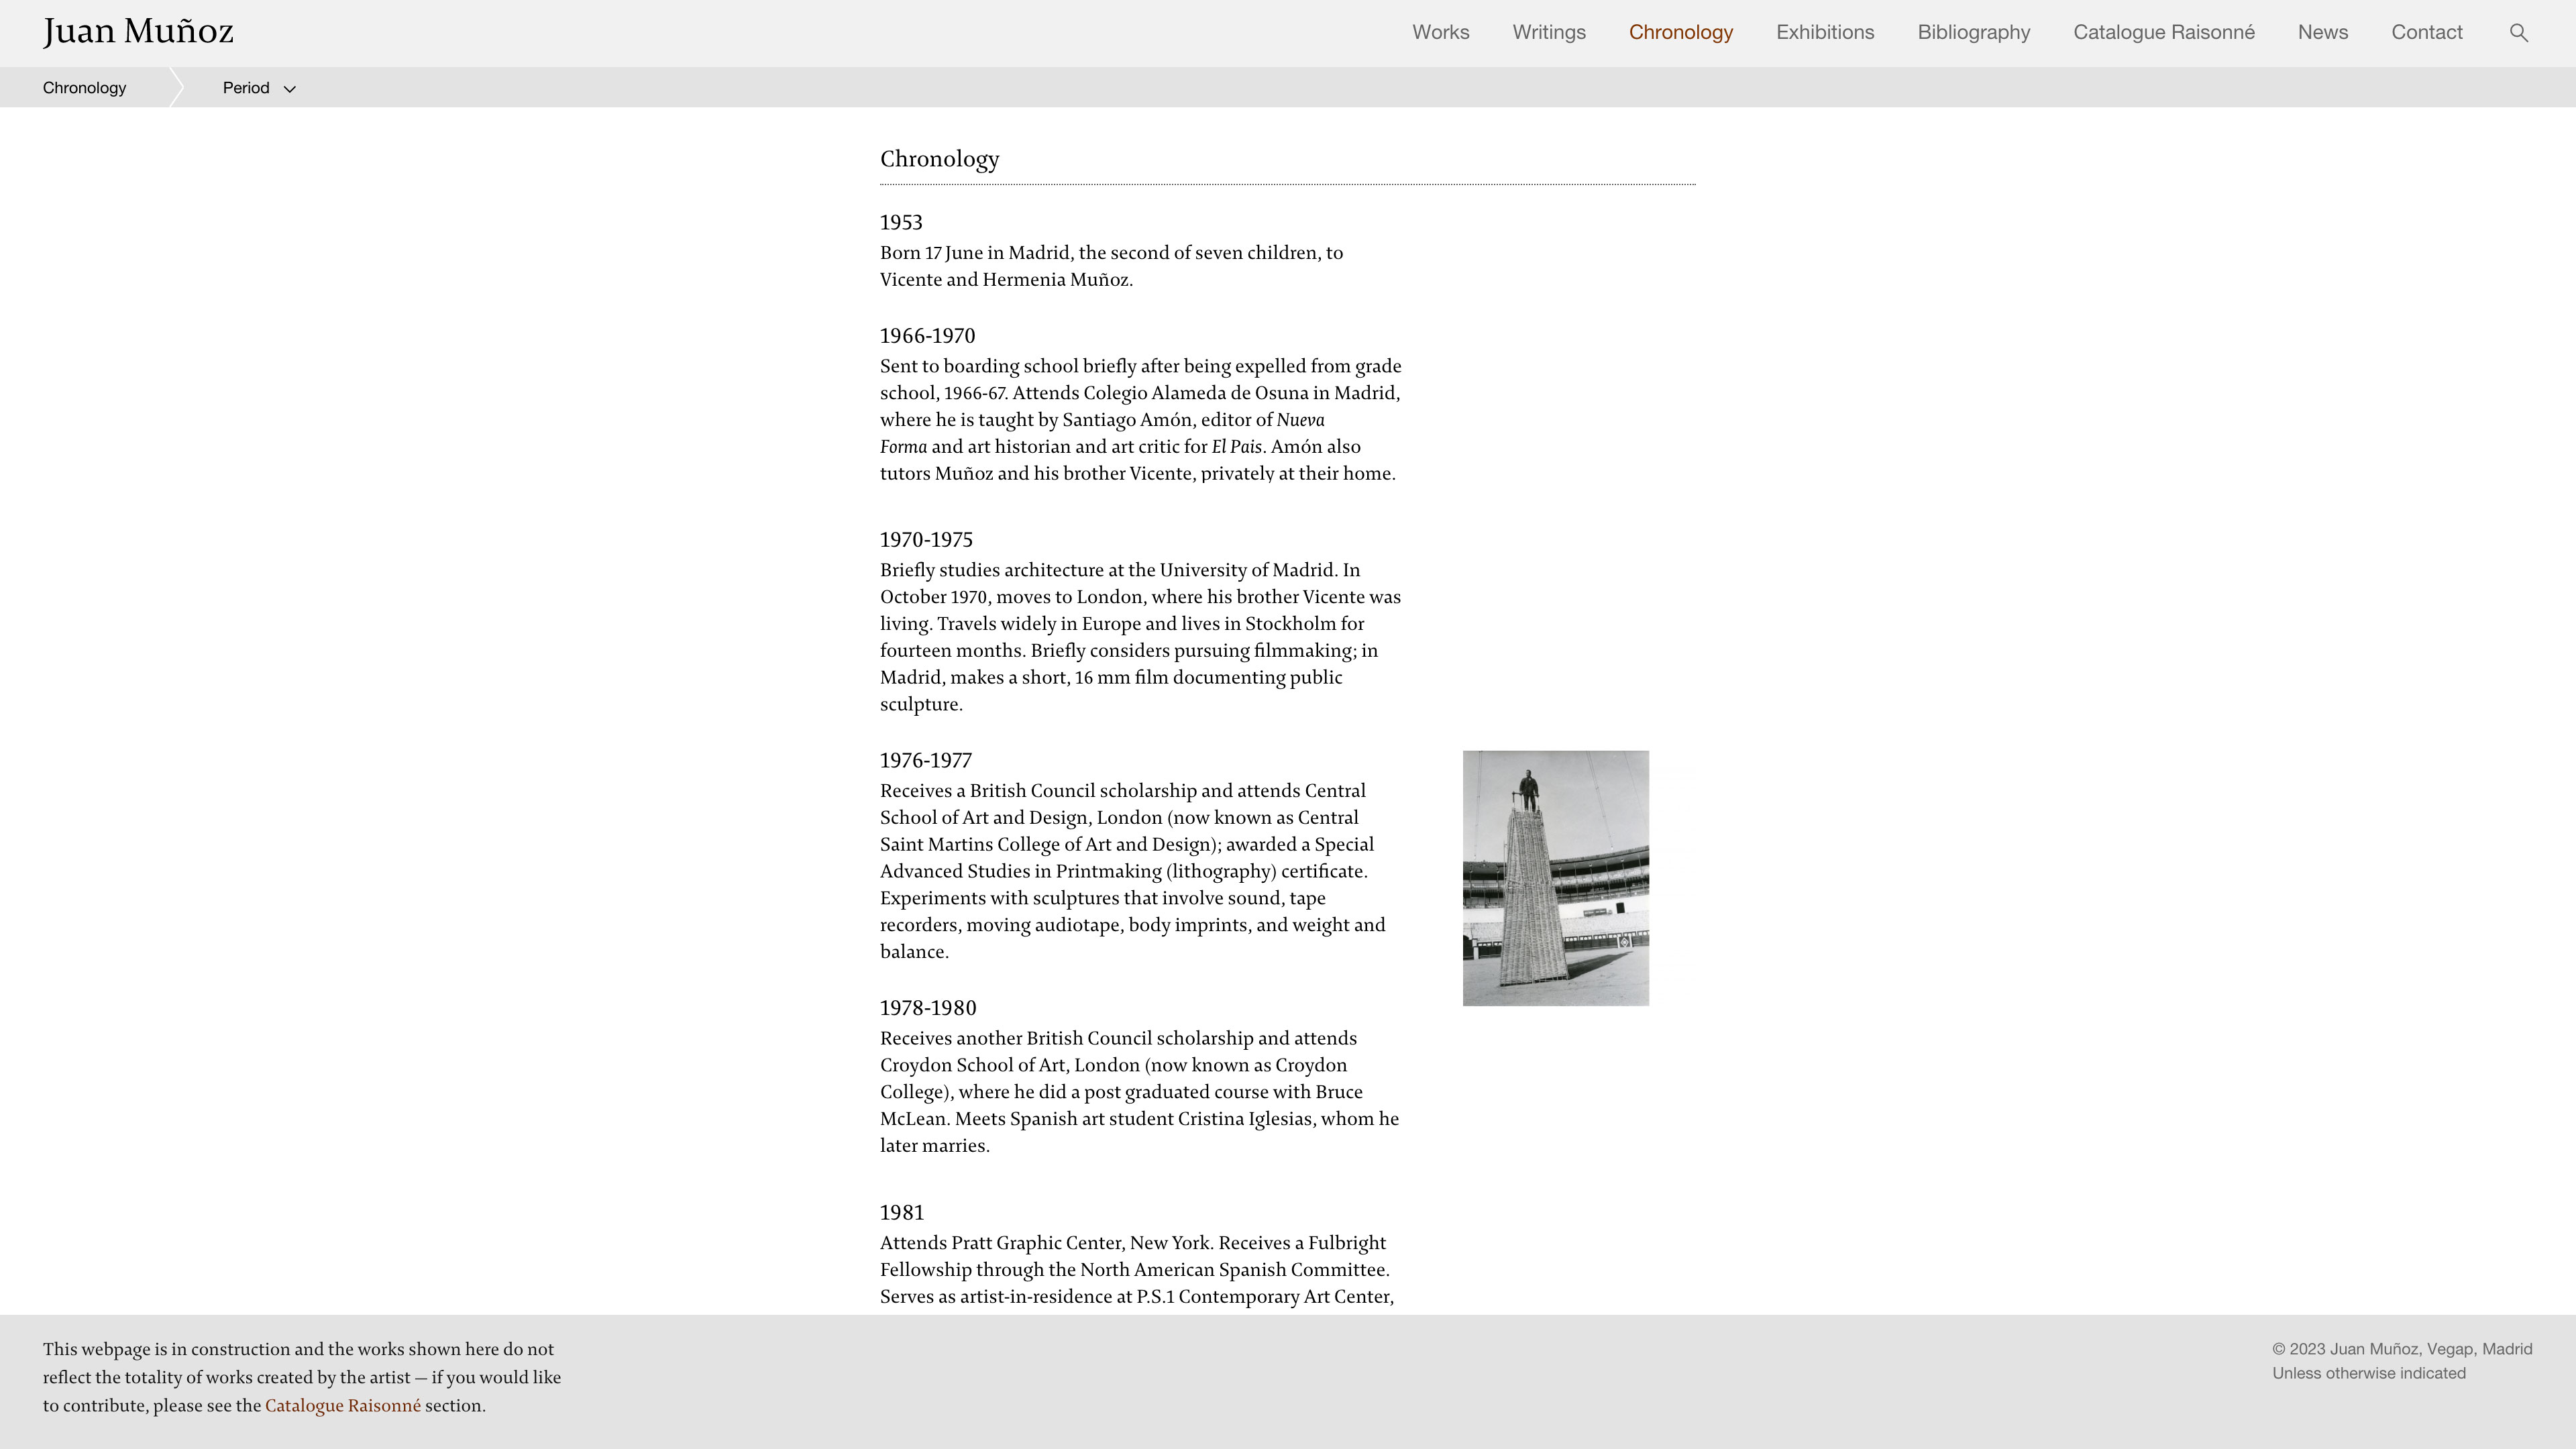Click the 1978-1980 period heading
This screenshot has width=2576, height=1449.
click(927, 1008)
